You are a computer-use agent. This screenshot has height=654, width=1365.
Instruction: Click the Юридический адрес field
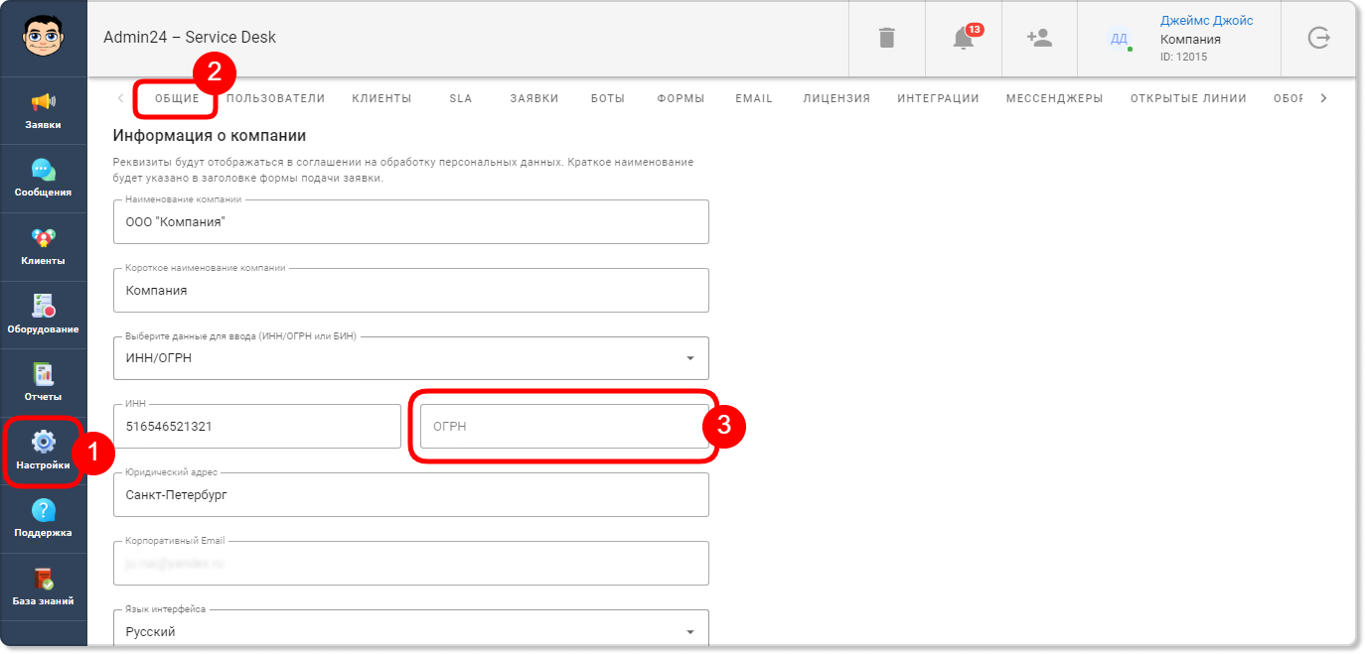[x=411, y=494]
